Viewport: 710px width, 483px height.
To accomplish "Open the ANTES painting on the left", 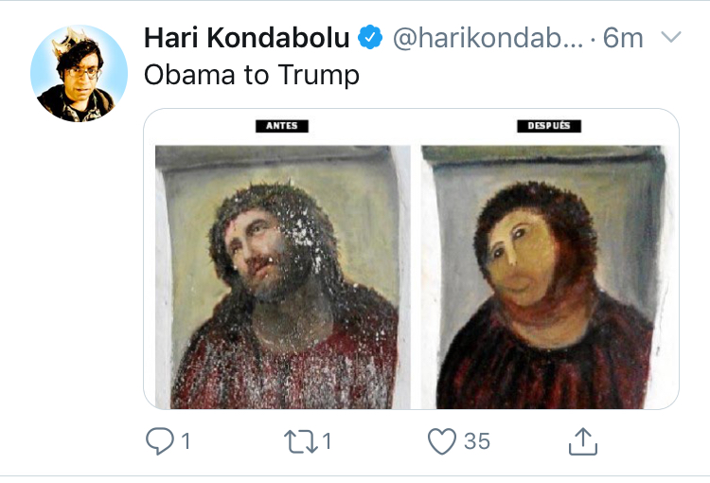I will [283, 277].
